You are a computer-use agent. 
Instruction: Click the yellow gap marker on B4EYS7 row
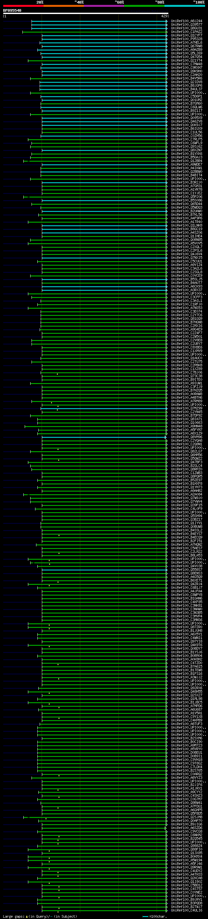point(59,535)
